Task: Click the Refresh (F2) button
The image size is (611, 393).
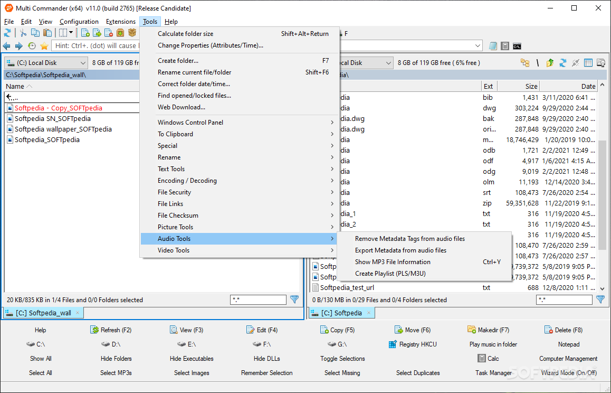Action: 111,330
